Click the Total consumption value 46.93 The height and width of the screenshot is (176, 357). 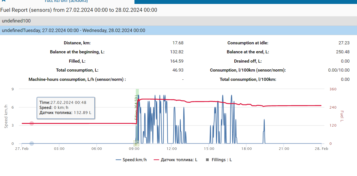click(178, 70)
